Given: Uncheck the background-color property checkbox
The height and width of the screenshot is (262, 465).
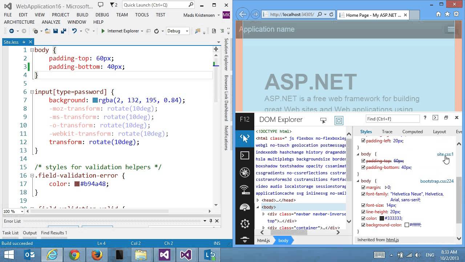Looking at the screenshot, I should click(363, 225).
